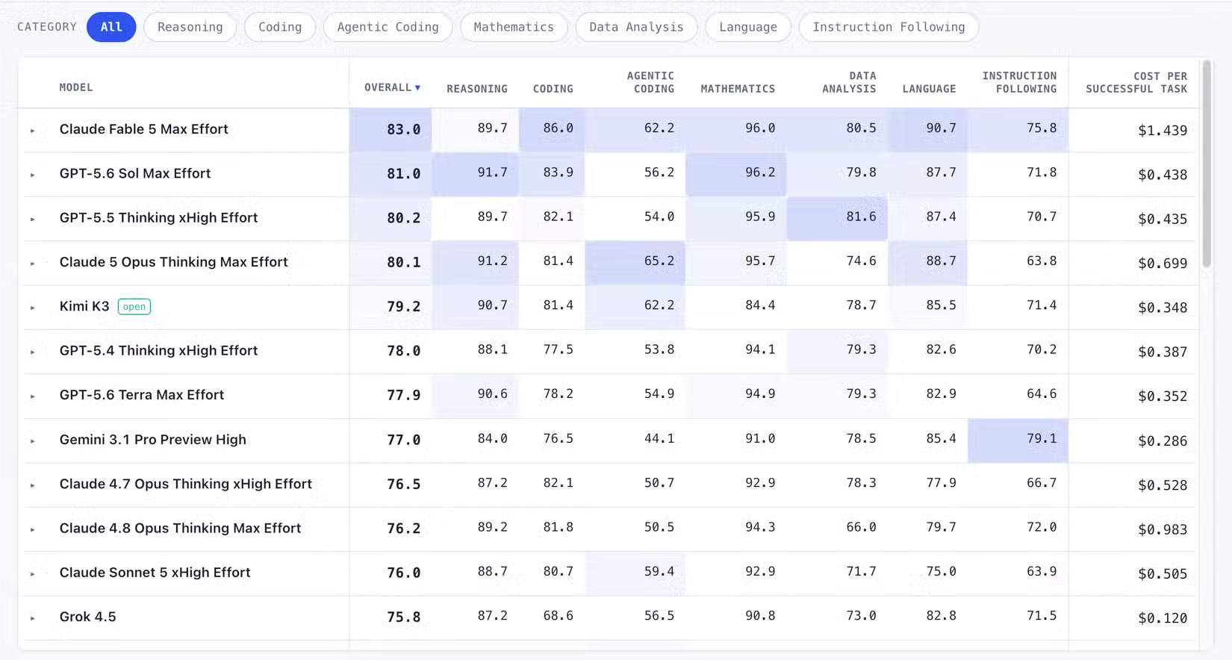Click the Overall sort arrow indicator
The height and width of the screenshot is (660, 1232).
point(417,88)
